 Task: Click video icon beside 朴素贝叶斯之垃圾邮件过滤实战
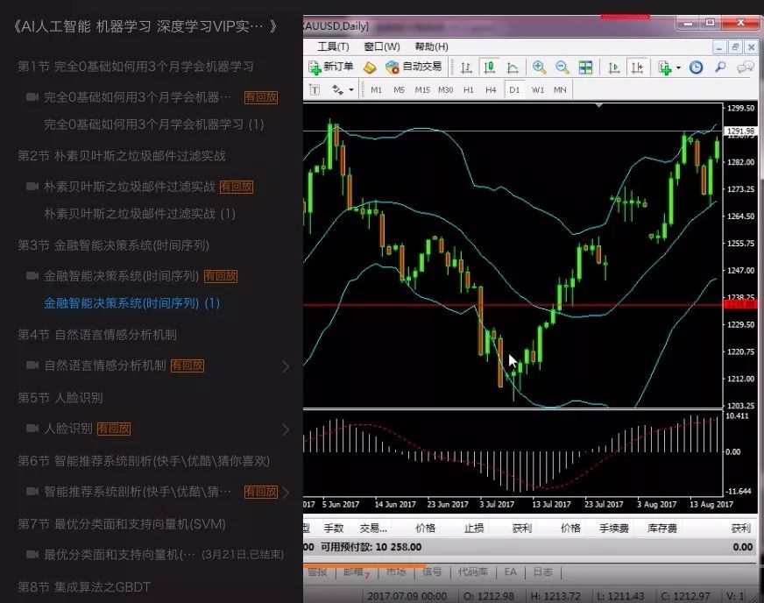tap(32, 186)
